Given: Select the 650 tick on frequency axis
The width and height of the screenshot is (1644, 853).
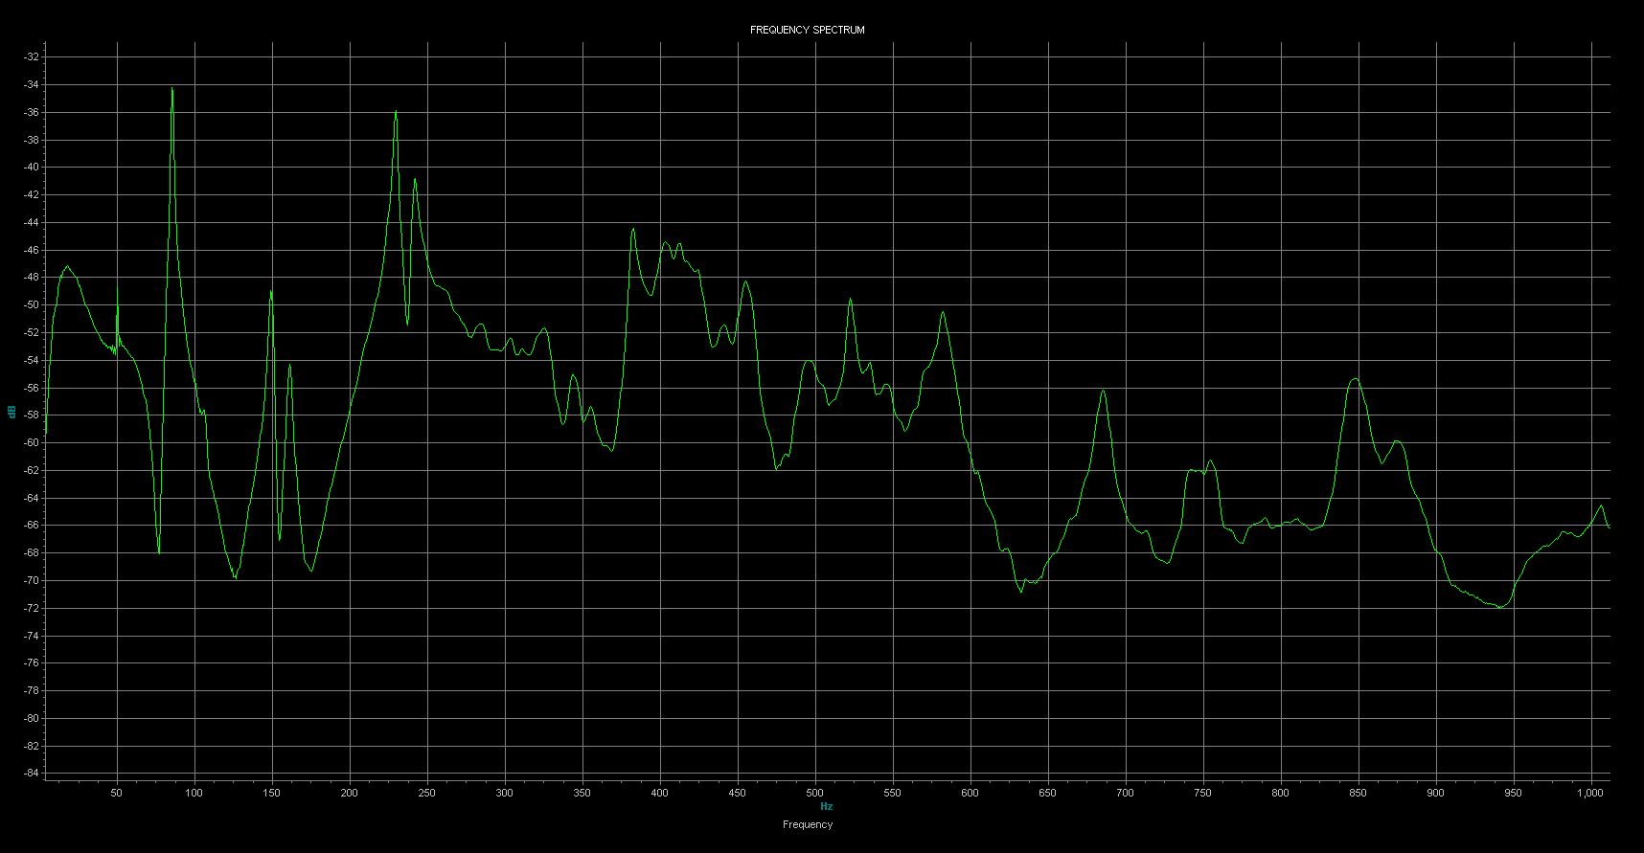Looking at the screenshot, I should [1048, 793].
